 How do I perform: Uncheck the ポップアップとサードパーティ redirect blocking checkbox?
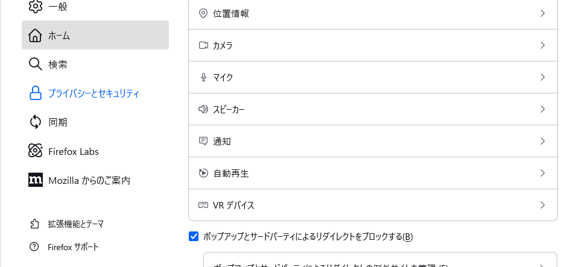coord(194,236)
